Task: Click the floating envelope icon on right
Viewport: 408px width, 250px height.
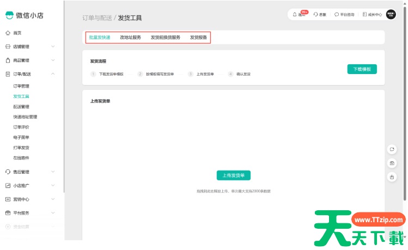Action: (392, 163)
